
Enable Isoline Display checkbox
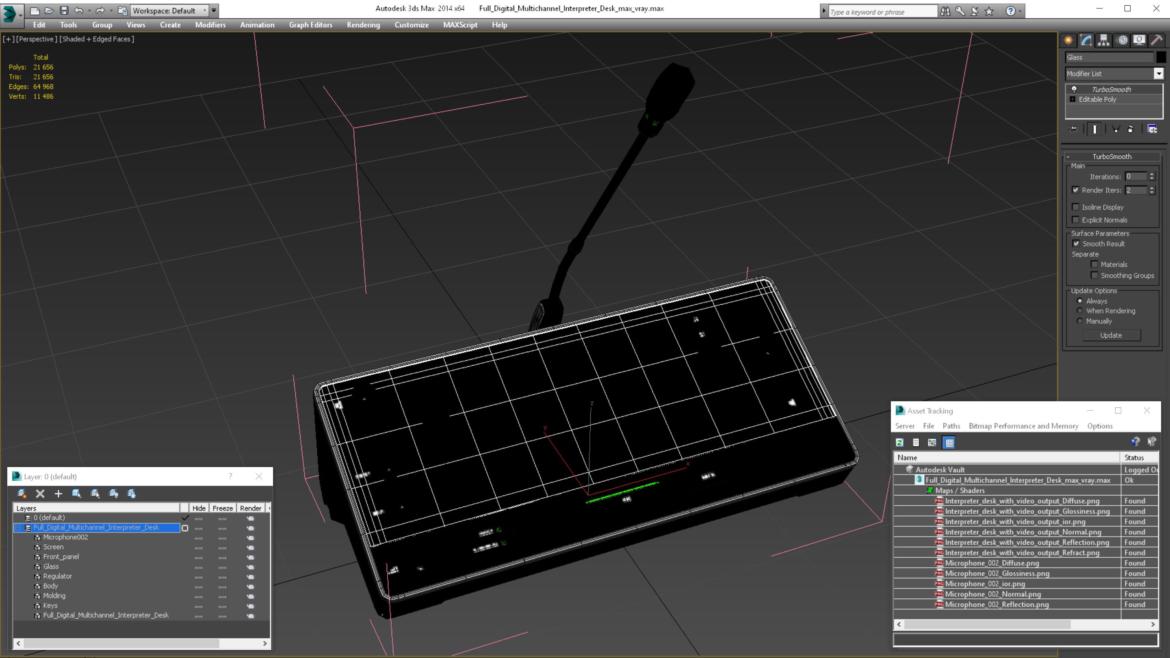coord(1075,207)
